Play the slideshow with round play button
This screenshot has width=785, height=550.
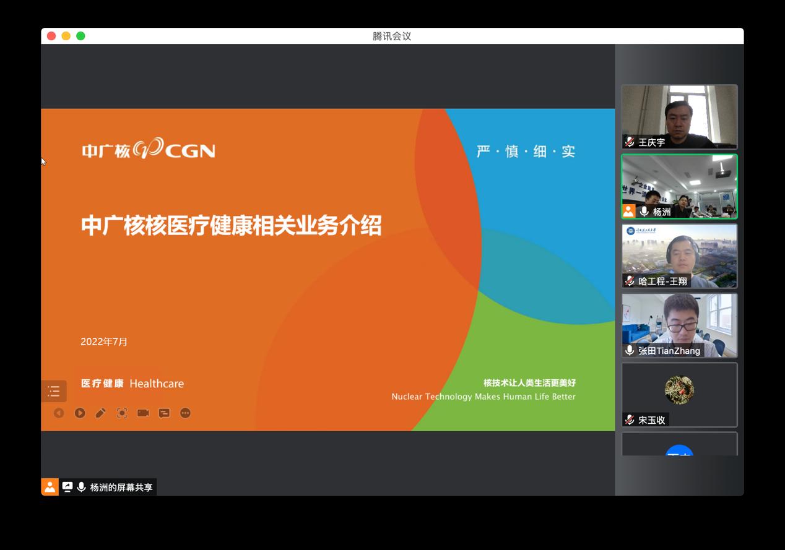[x=80, y=413]
